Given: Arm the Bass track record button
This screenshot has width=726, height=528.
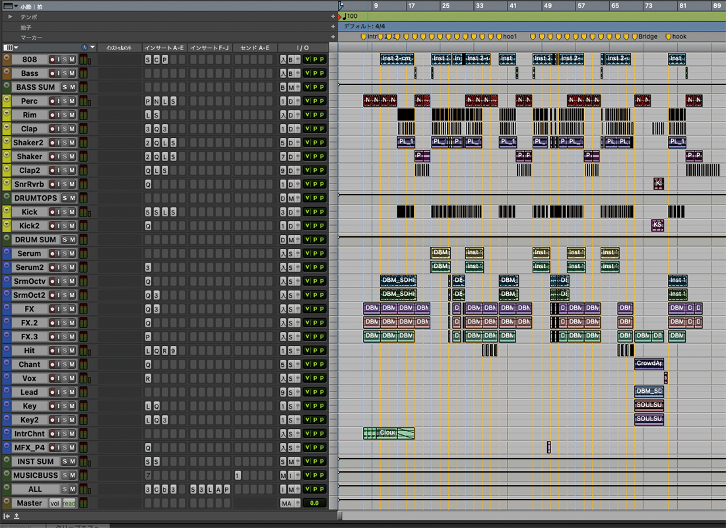Looking at the screenshot, I should [52, 73].
